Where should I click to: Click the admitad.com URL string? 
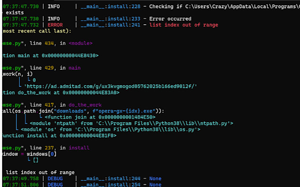111,86
